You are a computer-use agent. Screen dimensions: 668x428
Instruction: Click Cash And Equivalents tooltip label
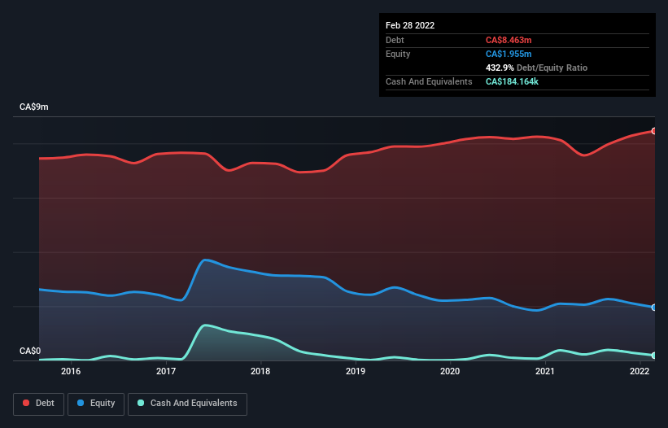click(429, 81)
